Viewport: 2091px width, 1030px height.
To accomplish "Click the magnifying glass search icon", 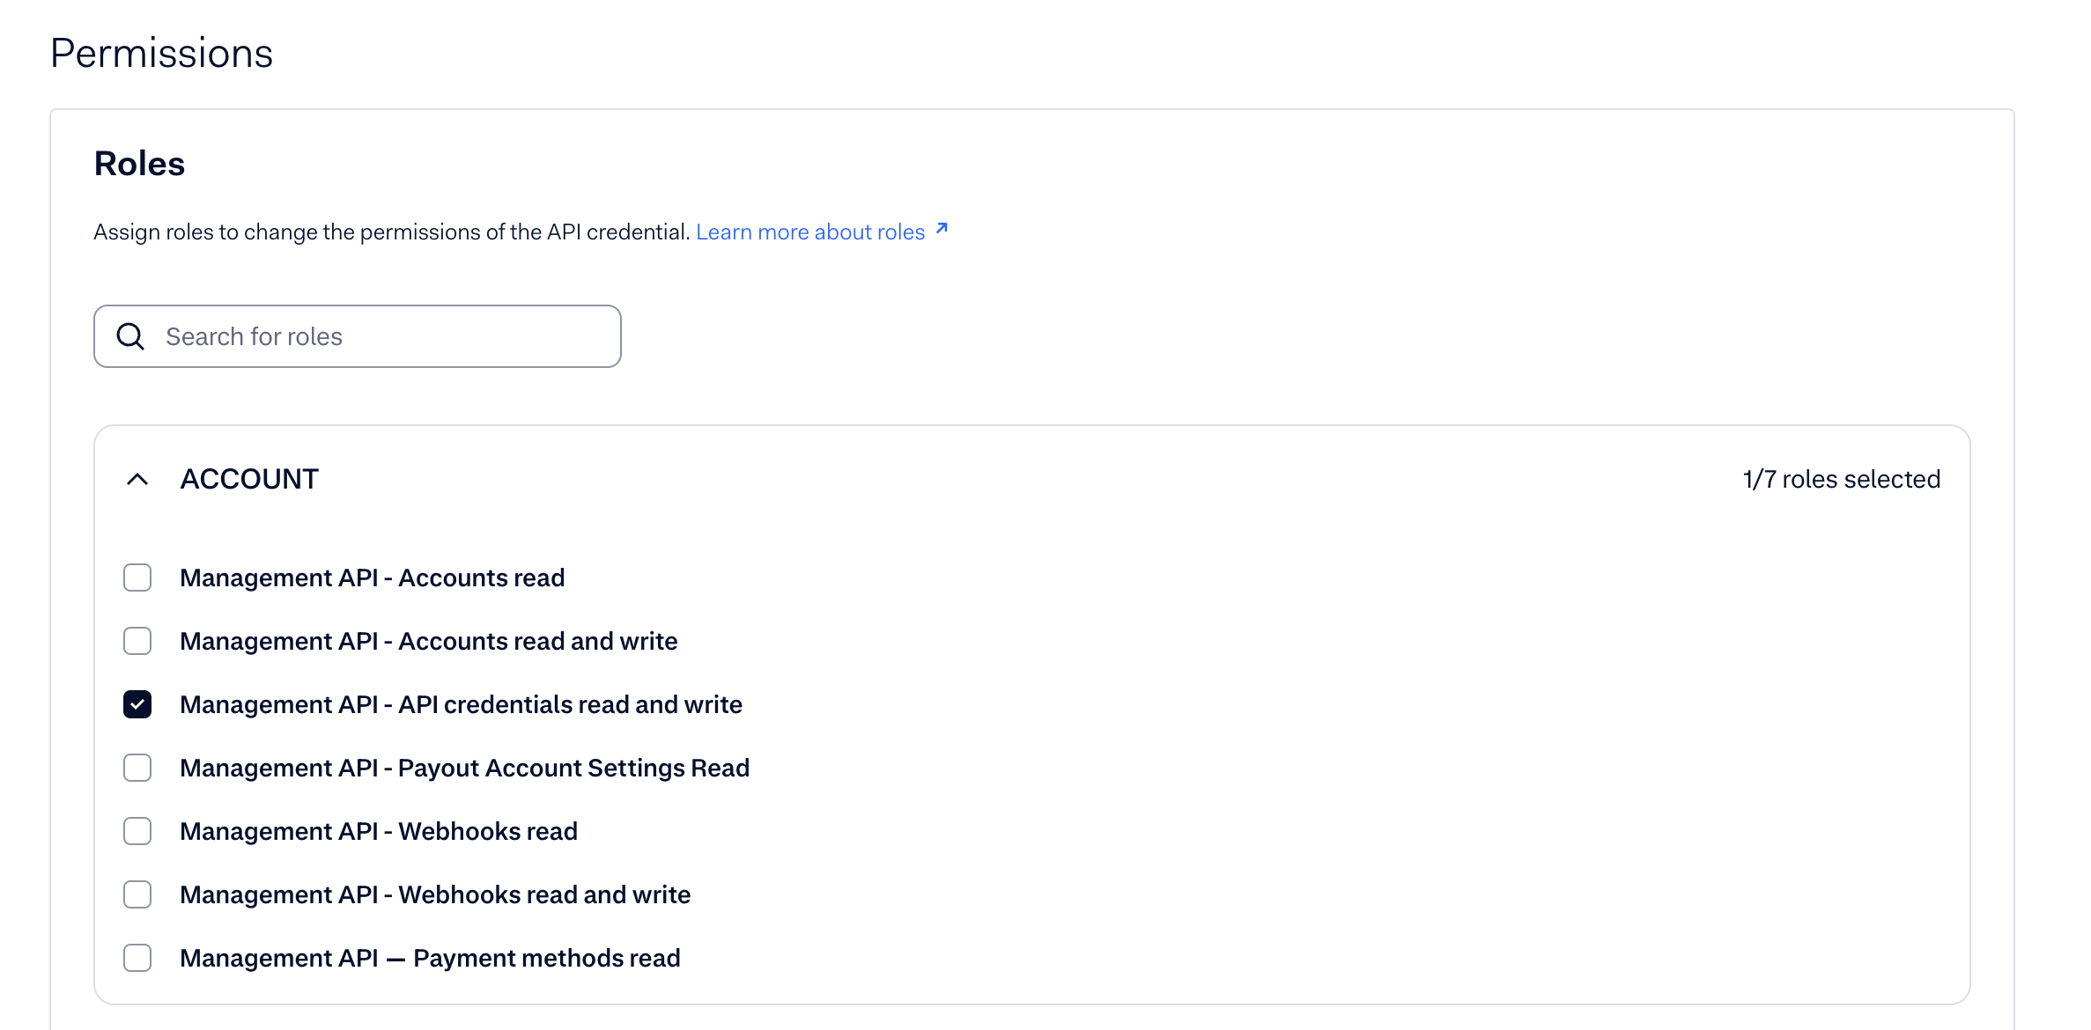I will tap(130, 336).
